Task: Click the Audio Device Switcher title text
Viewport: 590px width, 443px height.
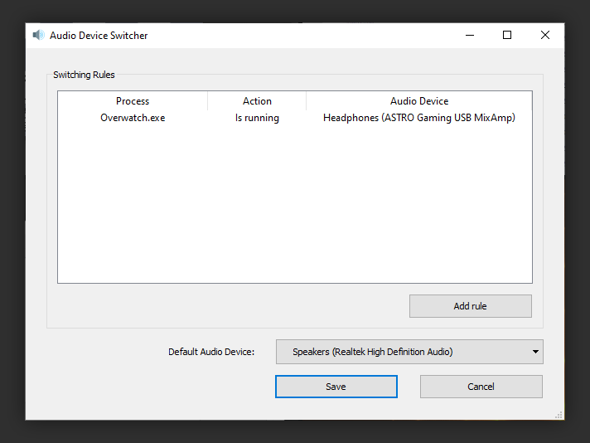Action: click(x=99, y=36)
